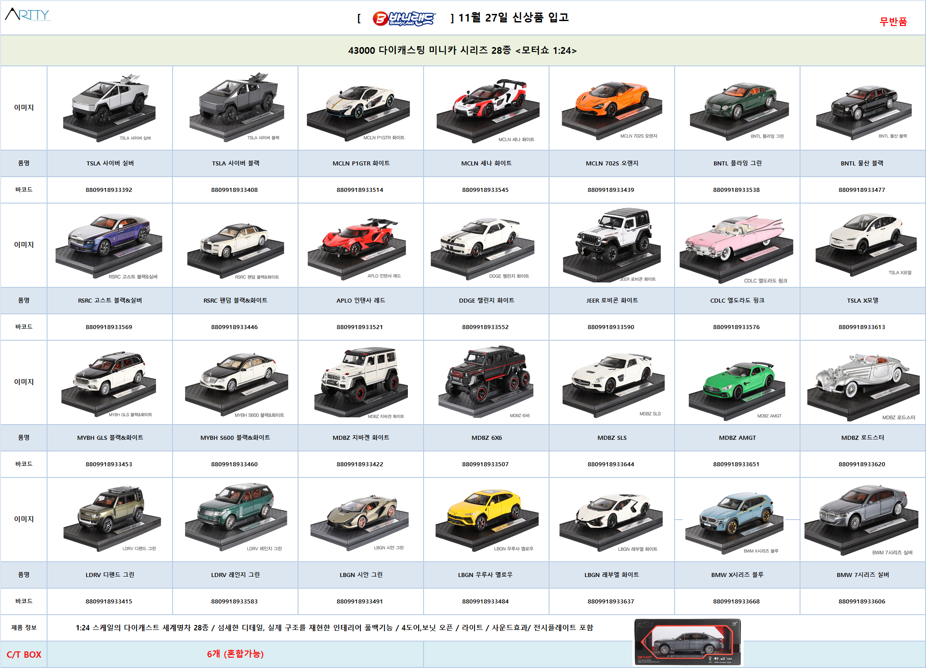Click the packaged car box image
The width and height of the screenshot is (926, 668).
click(x=688, y=642)
